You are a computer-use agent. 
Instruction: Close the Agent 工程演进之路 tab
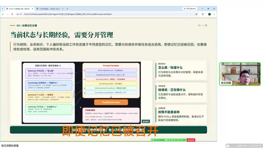(x=32, y=9)
